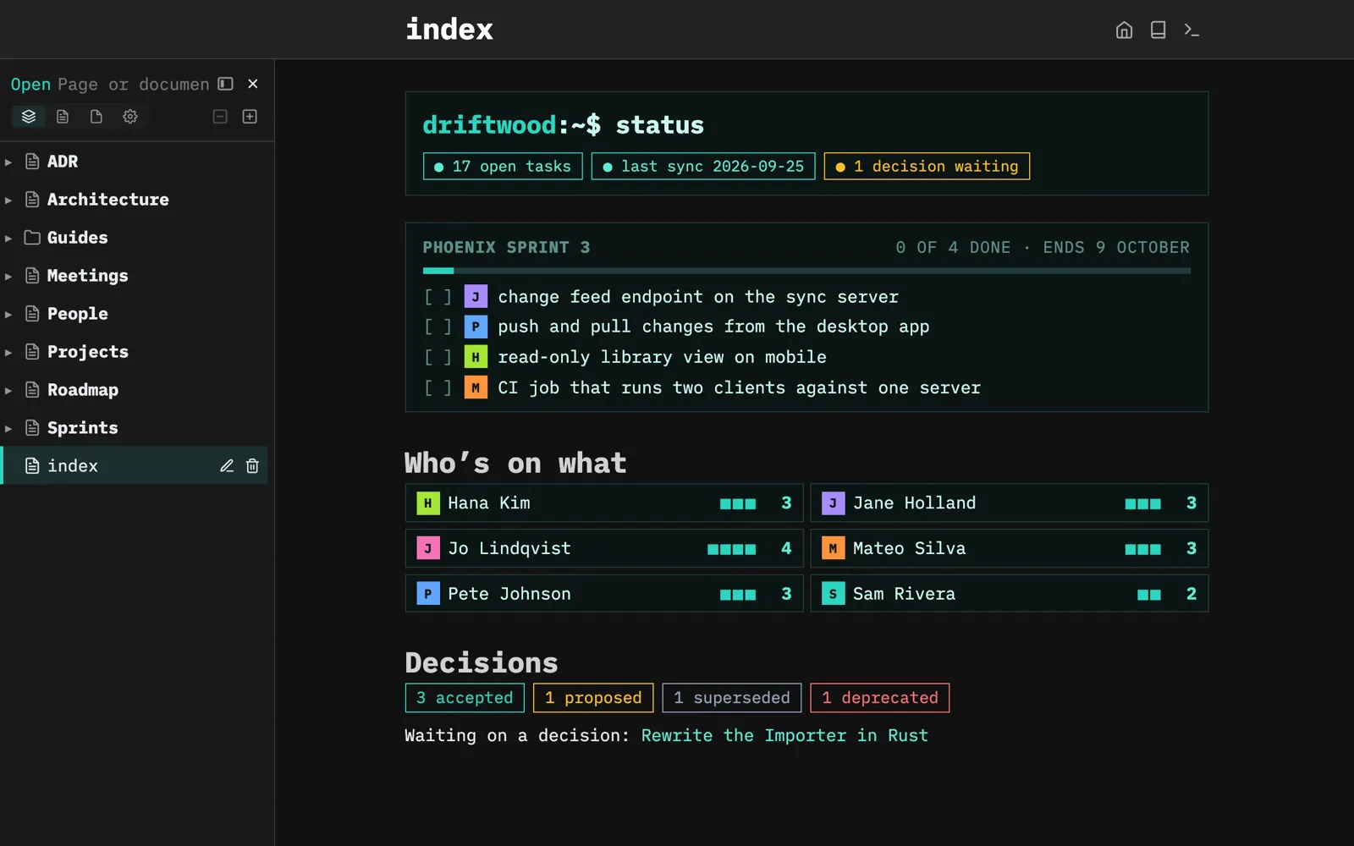Select the blank page icon in the sidebar toolbar

(96, 117)
